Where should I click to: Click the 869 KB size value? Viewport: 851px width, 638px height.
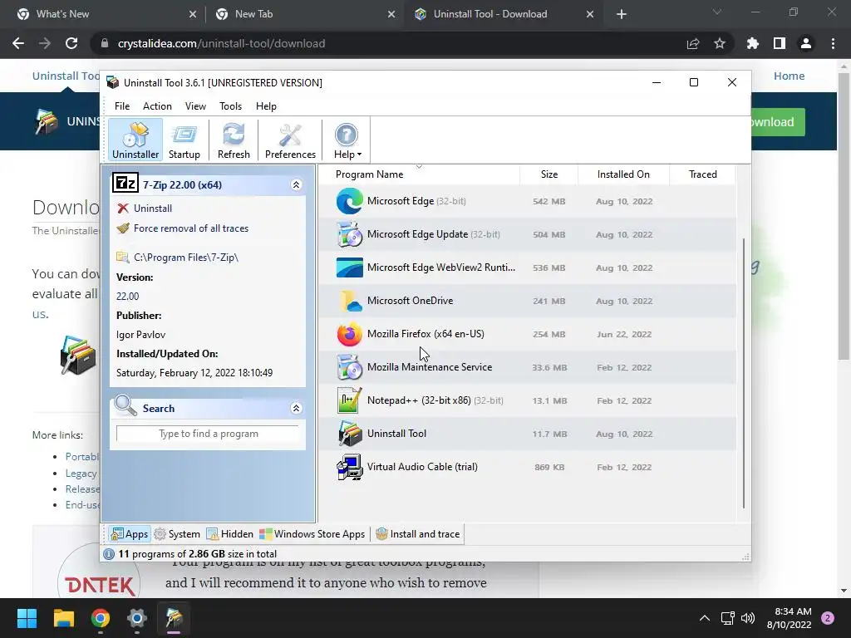tap(548, 467)
